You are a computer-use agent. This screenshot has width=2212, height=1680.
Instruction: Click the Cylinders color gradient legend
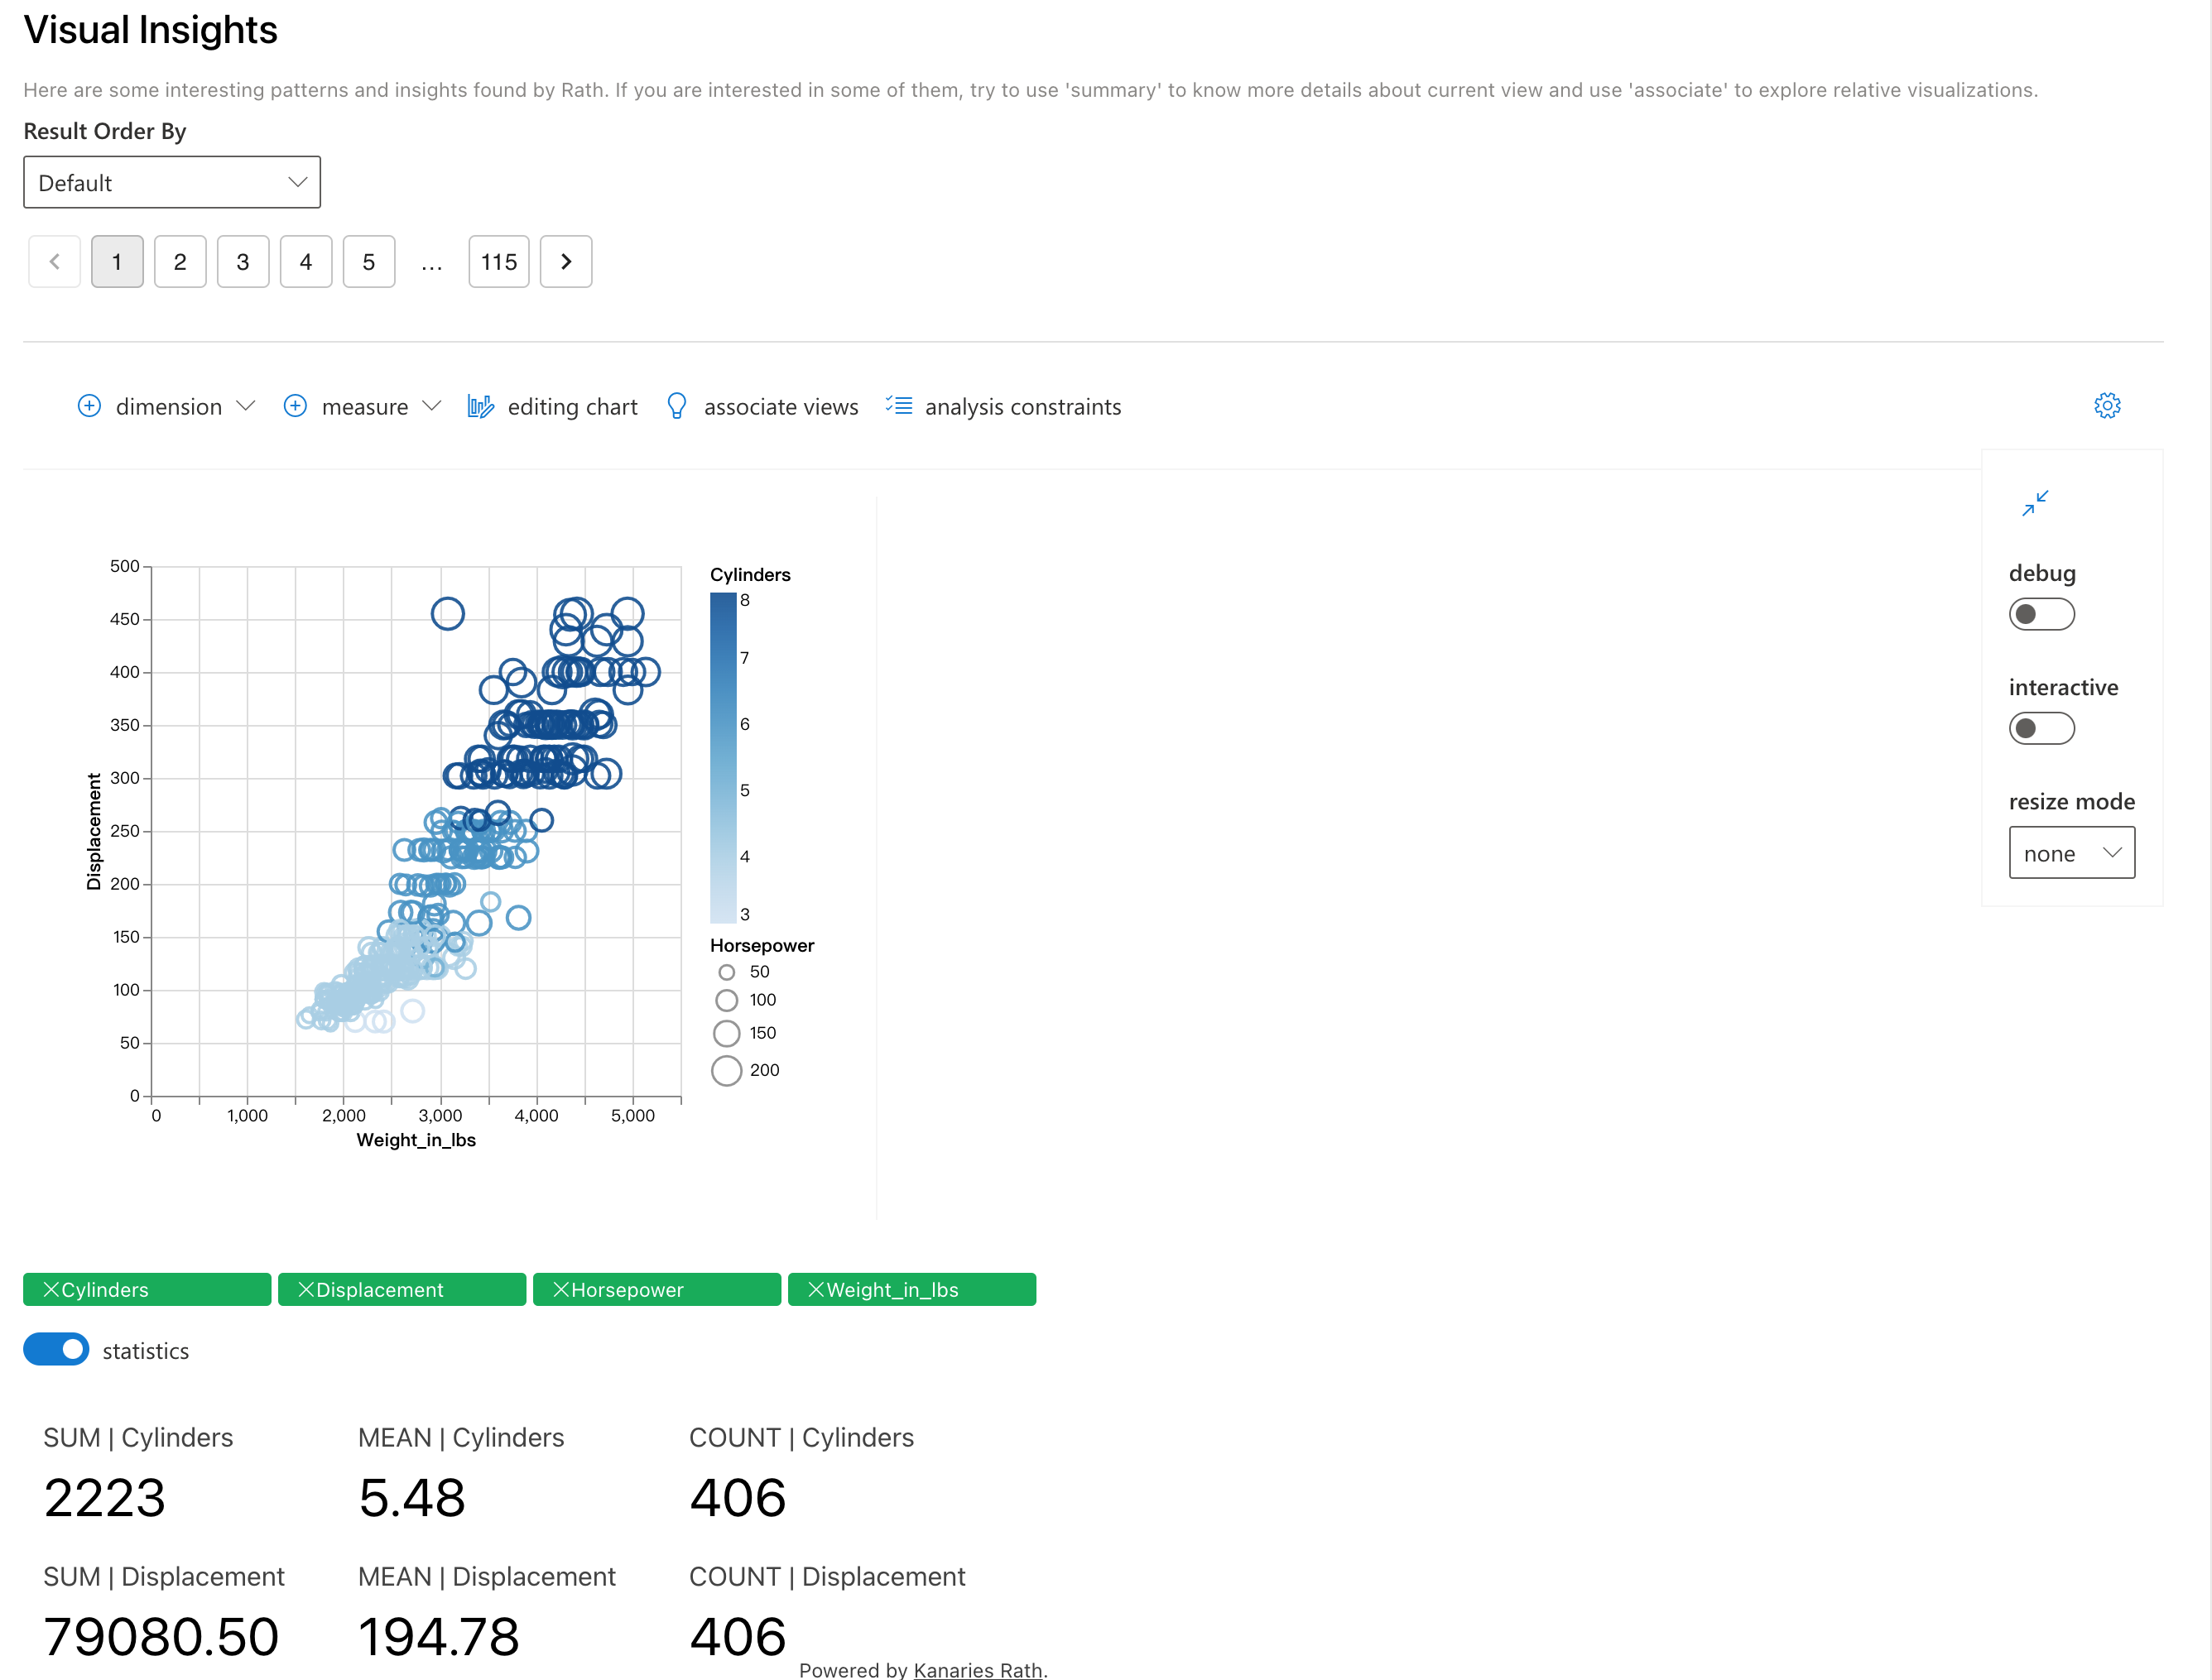point(724,758)
